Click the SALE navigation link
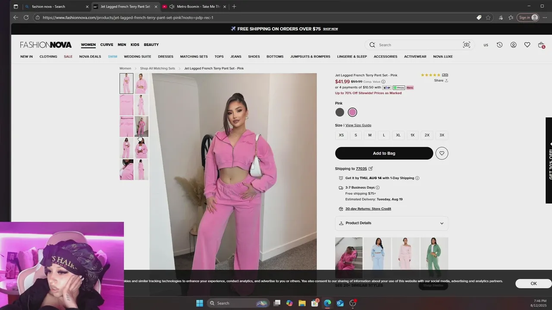Image resolution: width=552 pixels, height=310 pixels. click(68, 56)
